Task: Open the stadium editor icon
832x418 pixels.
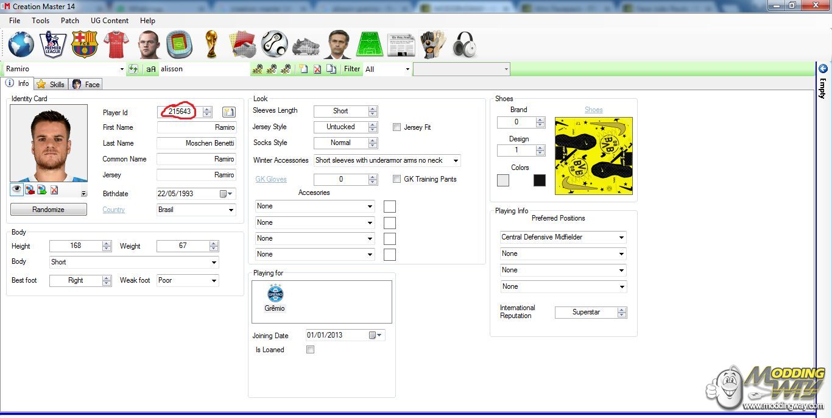Action: coord(179,44)
